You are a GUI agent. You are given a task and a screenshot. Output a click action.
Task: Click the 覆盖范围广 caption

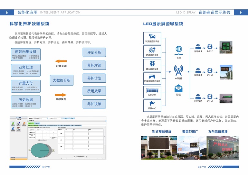(x=190, y=132)
